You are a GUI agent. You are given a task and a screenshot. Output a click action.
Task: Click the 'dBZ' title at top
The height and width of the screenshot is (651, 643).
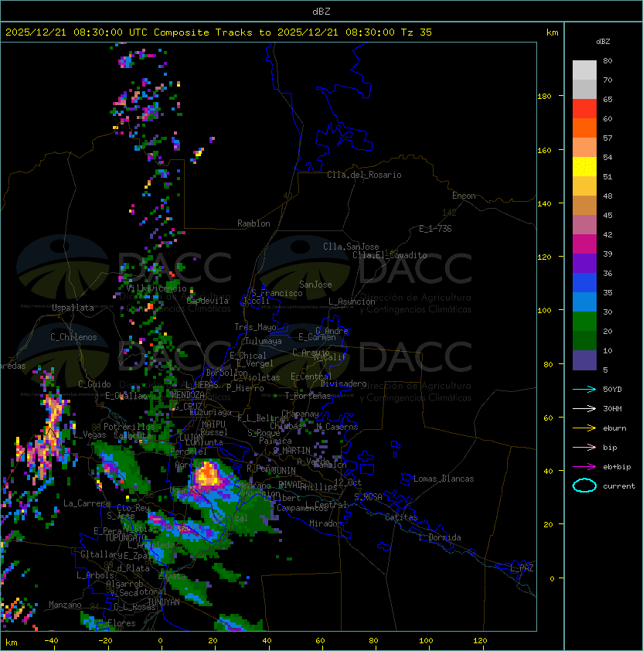[321, 12]
